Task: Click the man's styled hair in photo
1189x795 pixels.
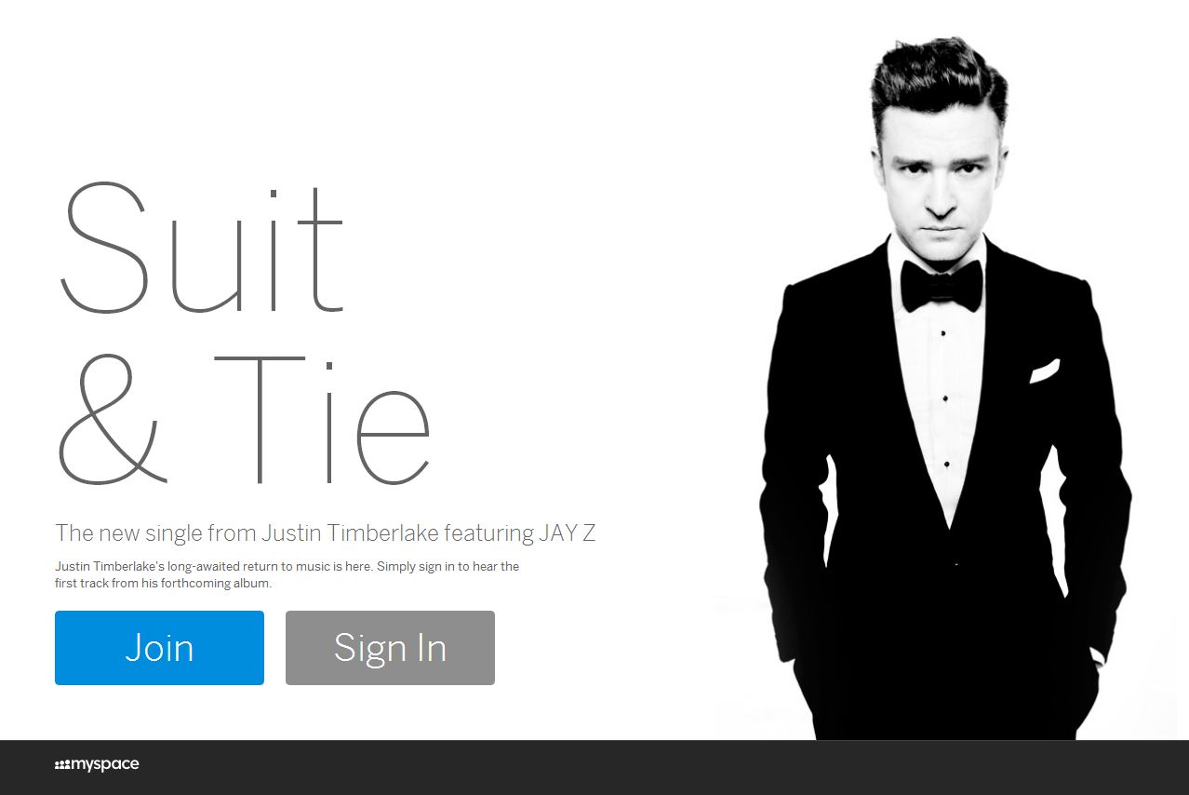Action: click(x=938, y=82)
